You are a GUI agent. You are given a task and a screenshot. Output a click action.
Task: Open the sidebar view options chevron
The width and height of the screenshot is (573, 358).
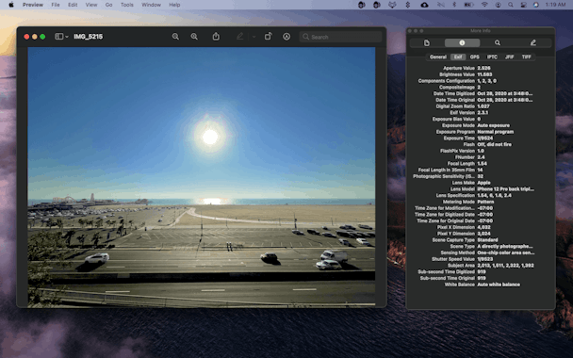(67, 37)
